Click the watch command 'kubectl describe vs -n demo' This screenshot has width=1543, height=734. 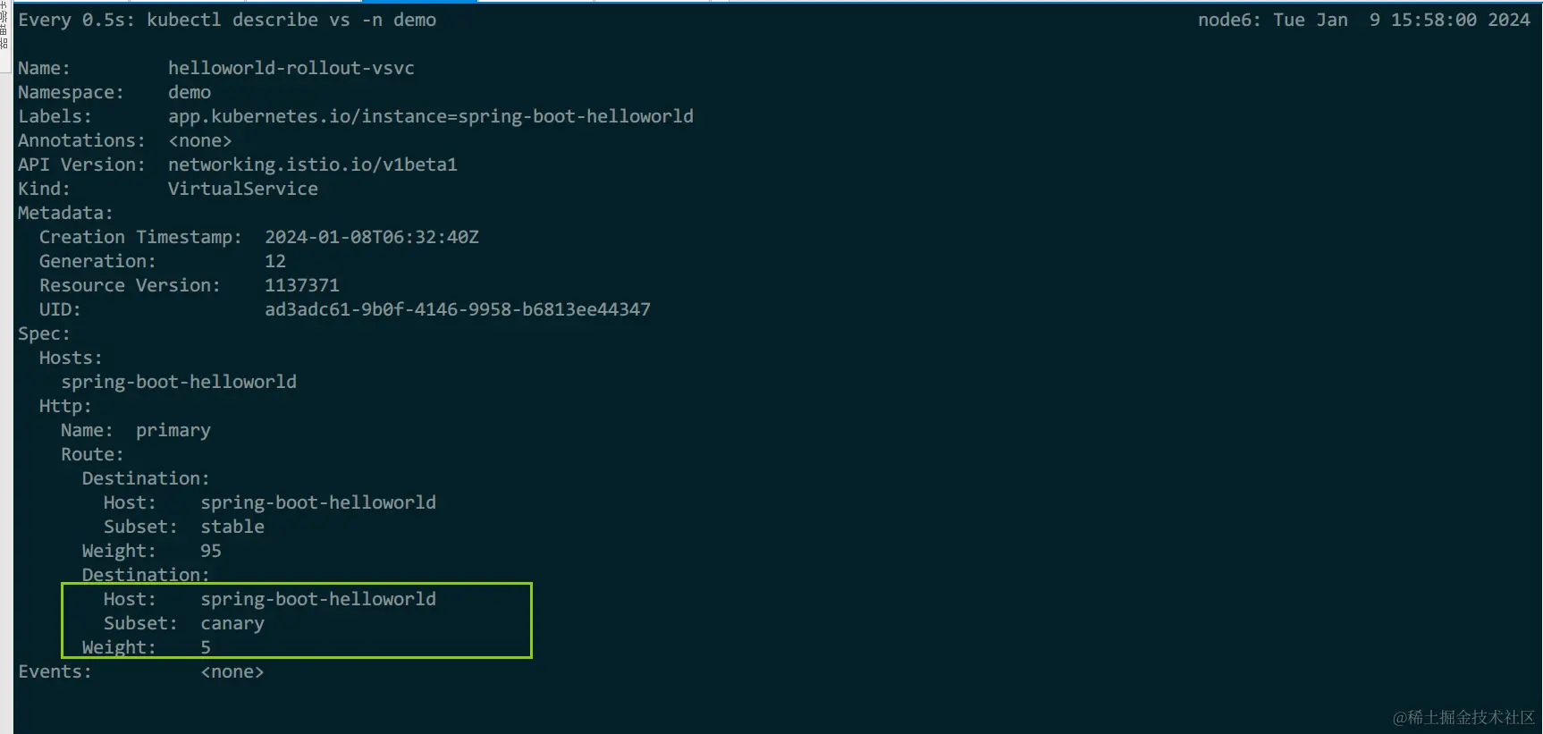pos(291,20)
